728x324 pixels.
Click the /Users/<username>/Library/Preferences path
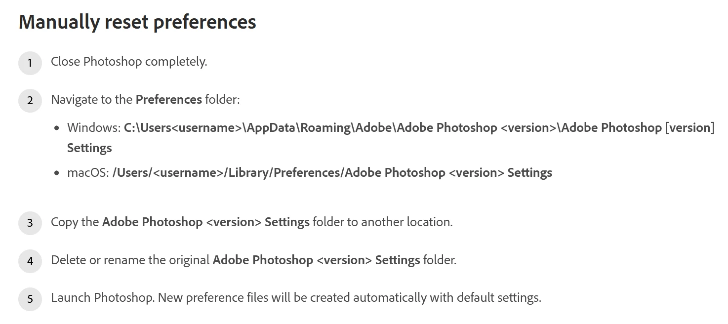pyautogui.click(x=332, y=173)
